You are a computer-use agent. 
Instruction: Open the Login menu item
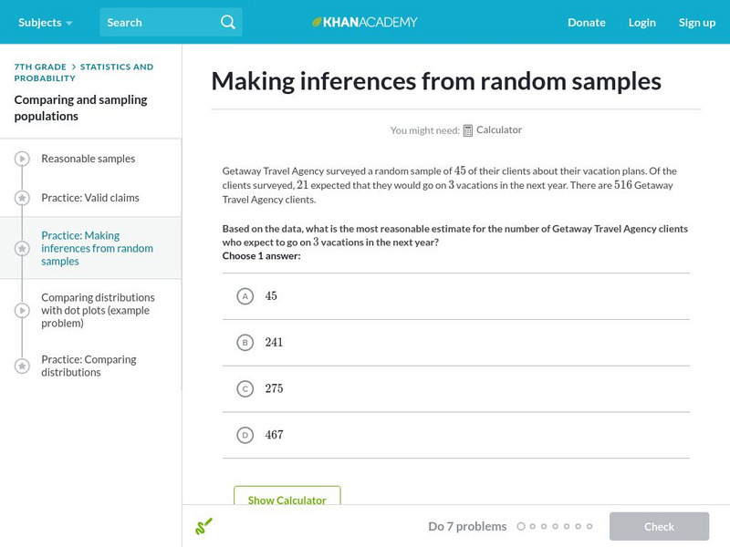pos(642,22)
